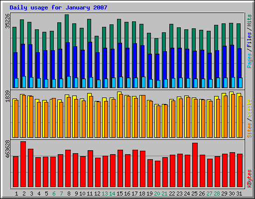255x199 pixels.
Task: Click the green "Hits" legend label
Action: tap(250, 20)
